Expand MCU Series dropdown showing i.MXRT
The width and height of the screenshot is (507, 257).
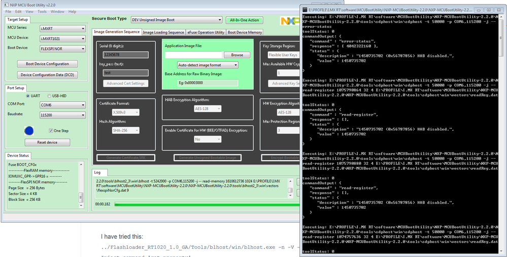coord(63,29)
